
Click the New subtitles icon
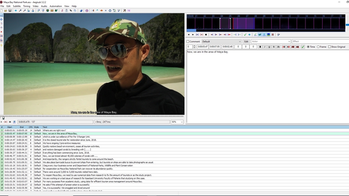tap(1, 11)
